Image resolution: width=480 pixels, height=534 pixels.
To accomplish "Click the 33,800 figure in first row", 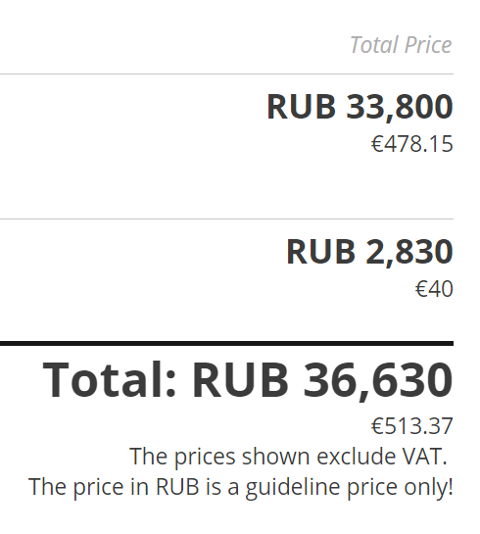I will [400, 107].
